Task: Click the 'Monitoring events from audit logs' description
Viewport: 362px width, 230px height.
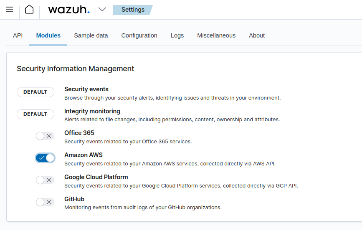Action: 143,207
